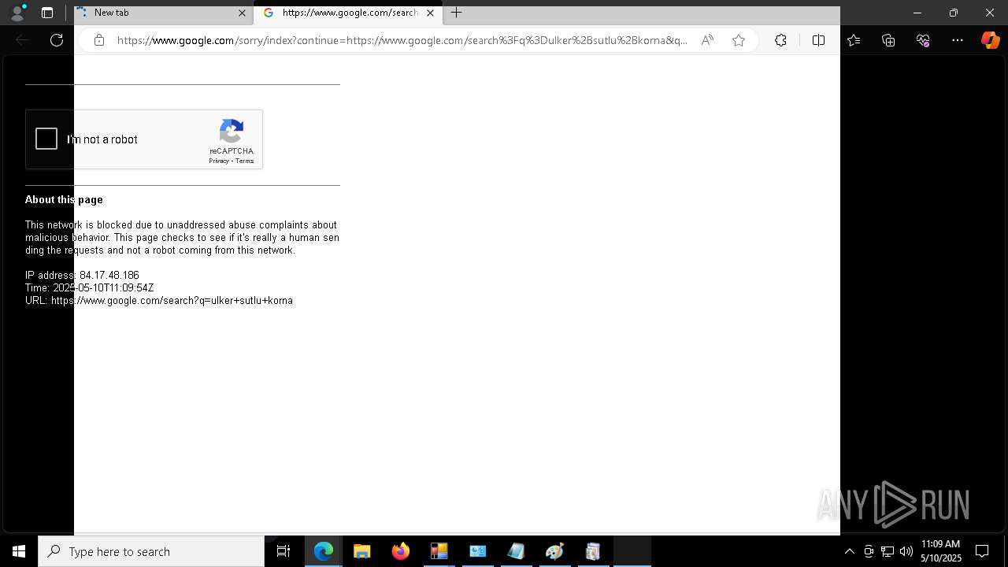Viewport: 1008px width, 567px height.
Task: Open the Windows Start menu
Action: [x=19, y=551]
